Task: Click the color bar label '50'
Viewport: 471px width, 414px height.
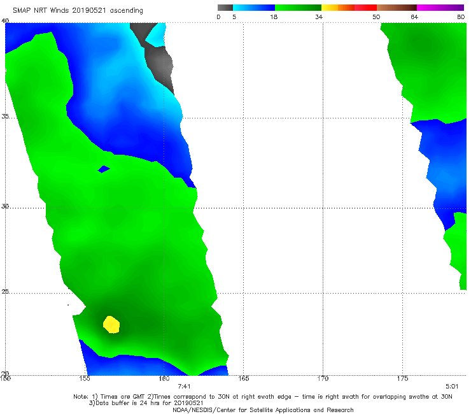Action: tap(376, 17)
